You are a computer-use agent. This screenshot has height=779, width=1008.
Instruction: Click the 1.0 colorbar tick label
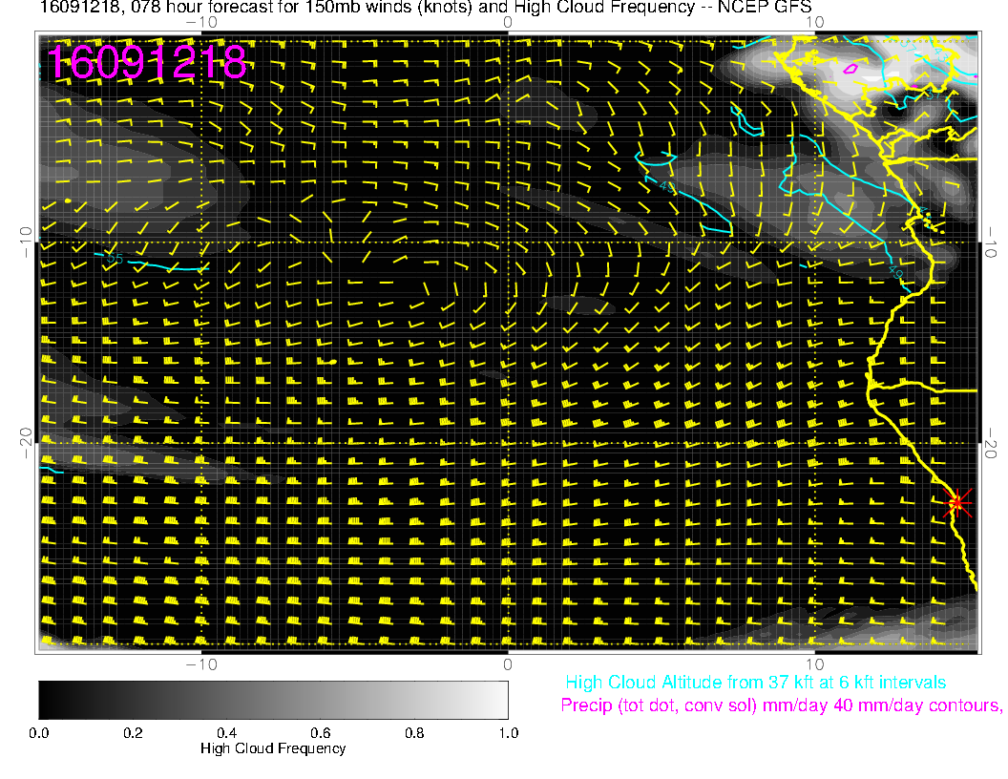click(x=509, y=733)
